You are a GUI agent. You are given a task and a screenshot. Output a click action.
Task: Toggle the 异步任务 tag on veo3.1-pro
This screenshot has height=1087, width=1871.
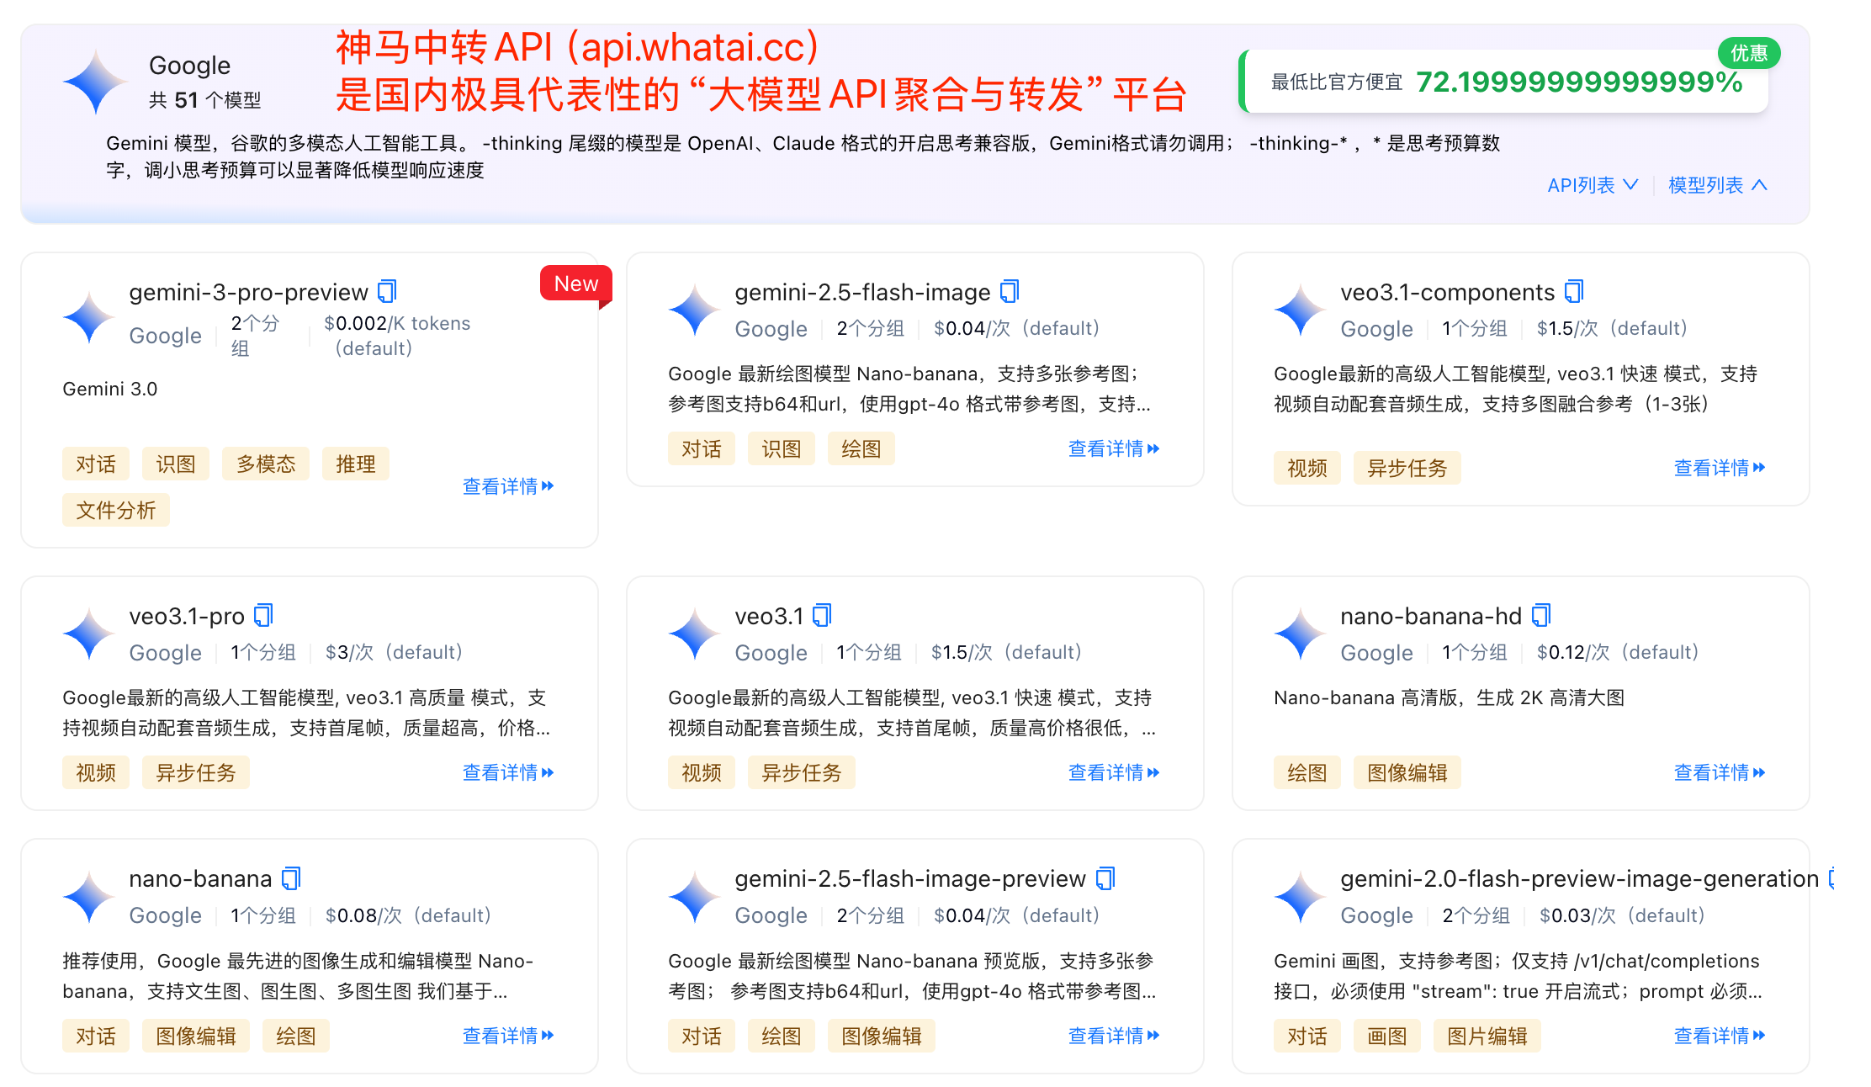(x=195, y=772)
